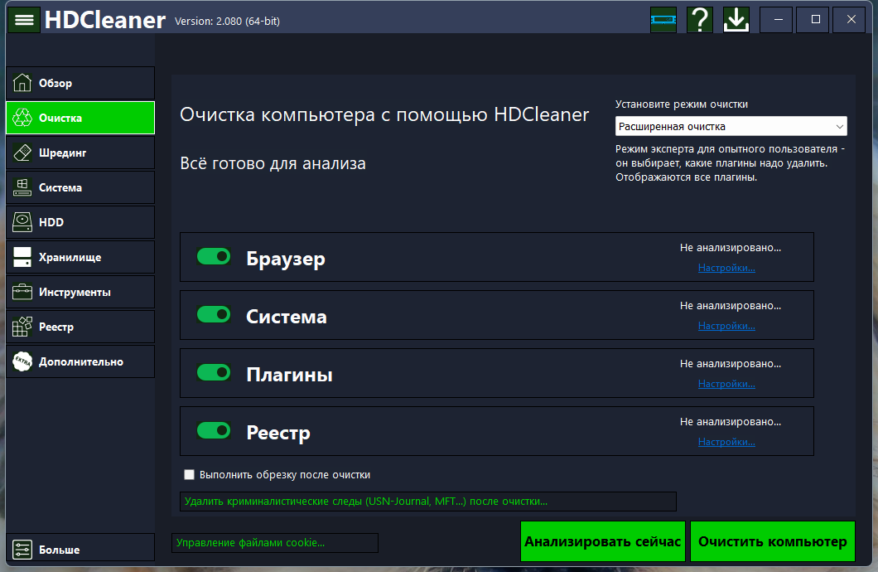The height and width of the screenshot is (572, 878).
Task: Click the Плагины row title
Action: coord(290,375)
